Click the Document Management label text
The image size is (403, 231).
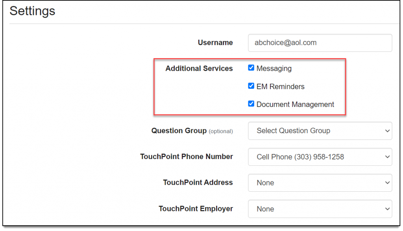[x=295, y=104]
